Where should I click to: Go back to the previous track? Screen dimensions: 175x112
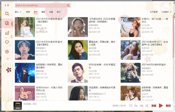click(154, 106)
